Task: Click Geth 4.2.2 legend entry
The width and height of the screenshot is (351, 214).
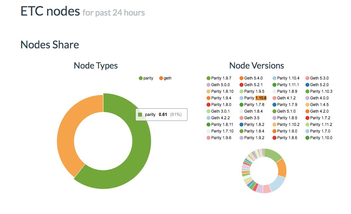Action: (x=218, y=118)
